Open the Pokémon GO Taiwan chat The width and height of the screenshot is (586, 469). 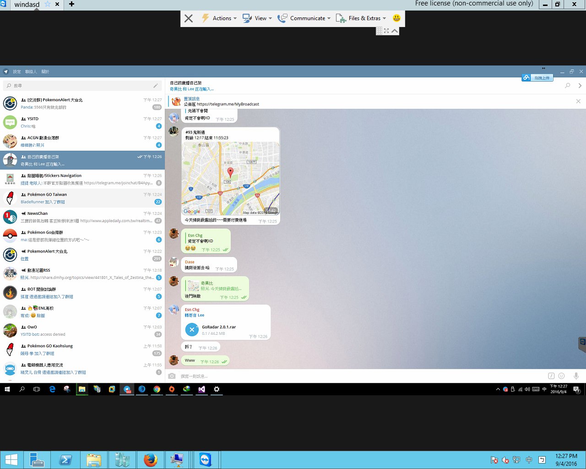[x=82, y=198]
